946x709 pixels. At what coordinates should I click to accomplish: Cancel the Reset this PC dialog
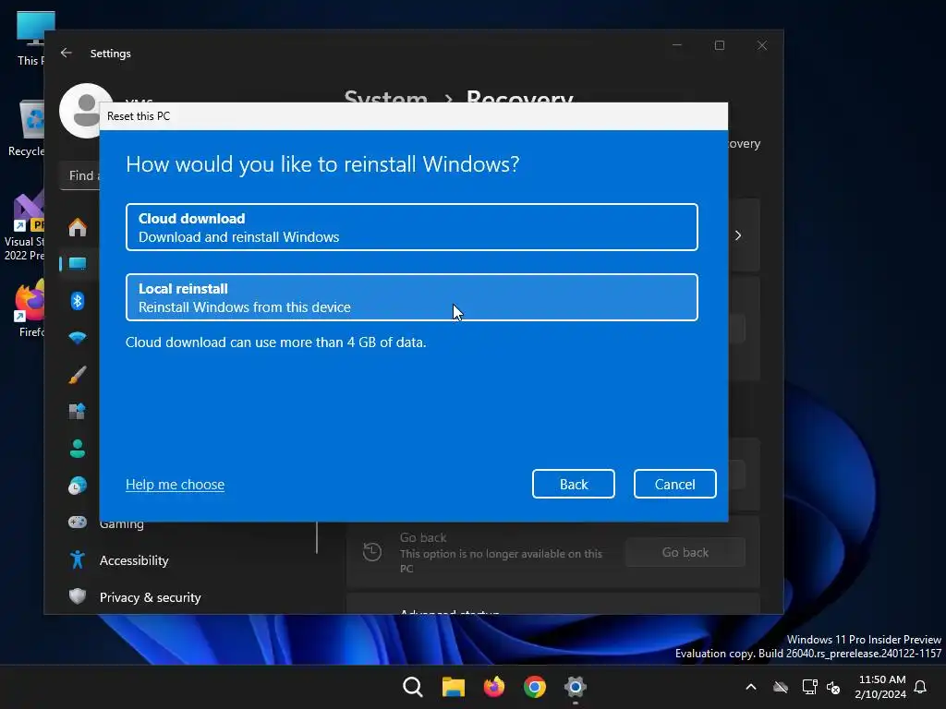click(x=674, y=484)
